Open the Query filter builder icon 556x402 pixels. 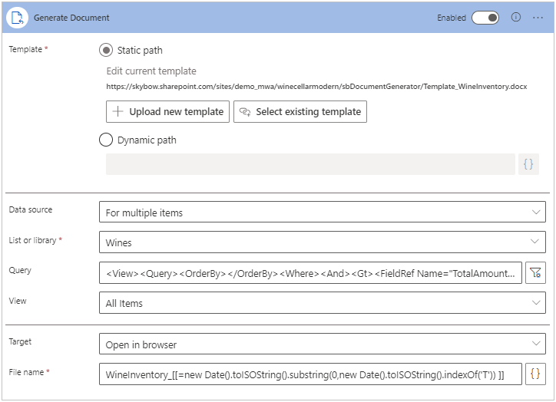click(536, 272)
